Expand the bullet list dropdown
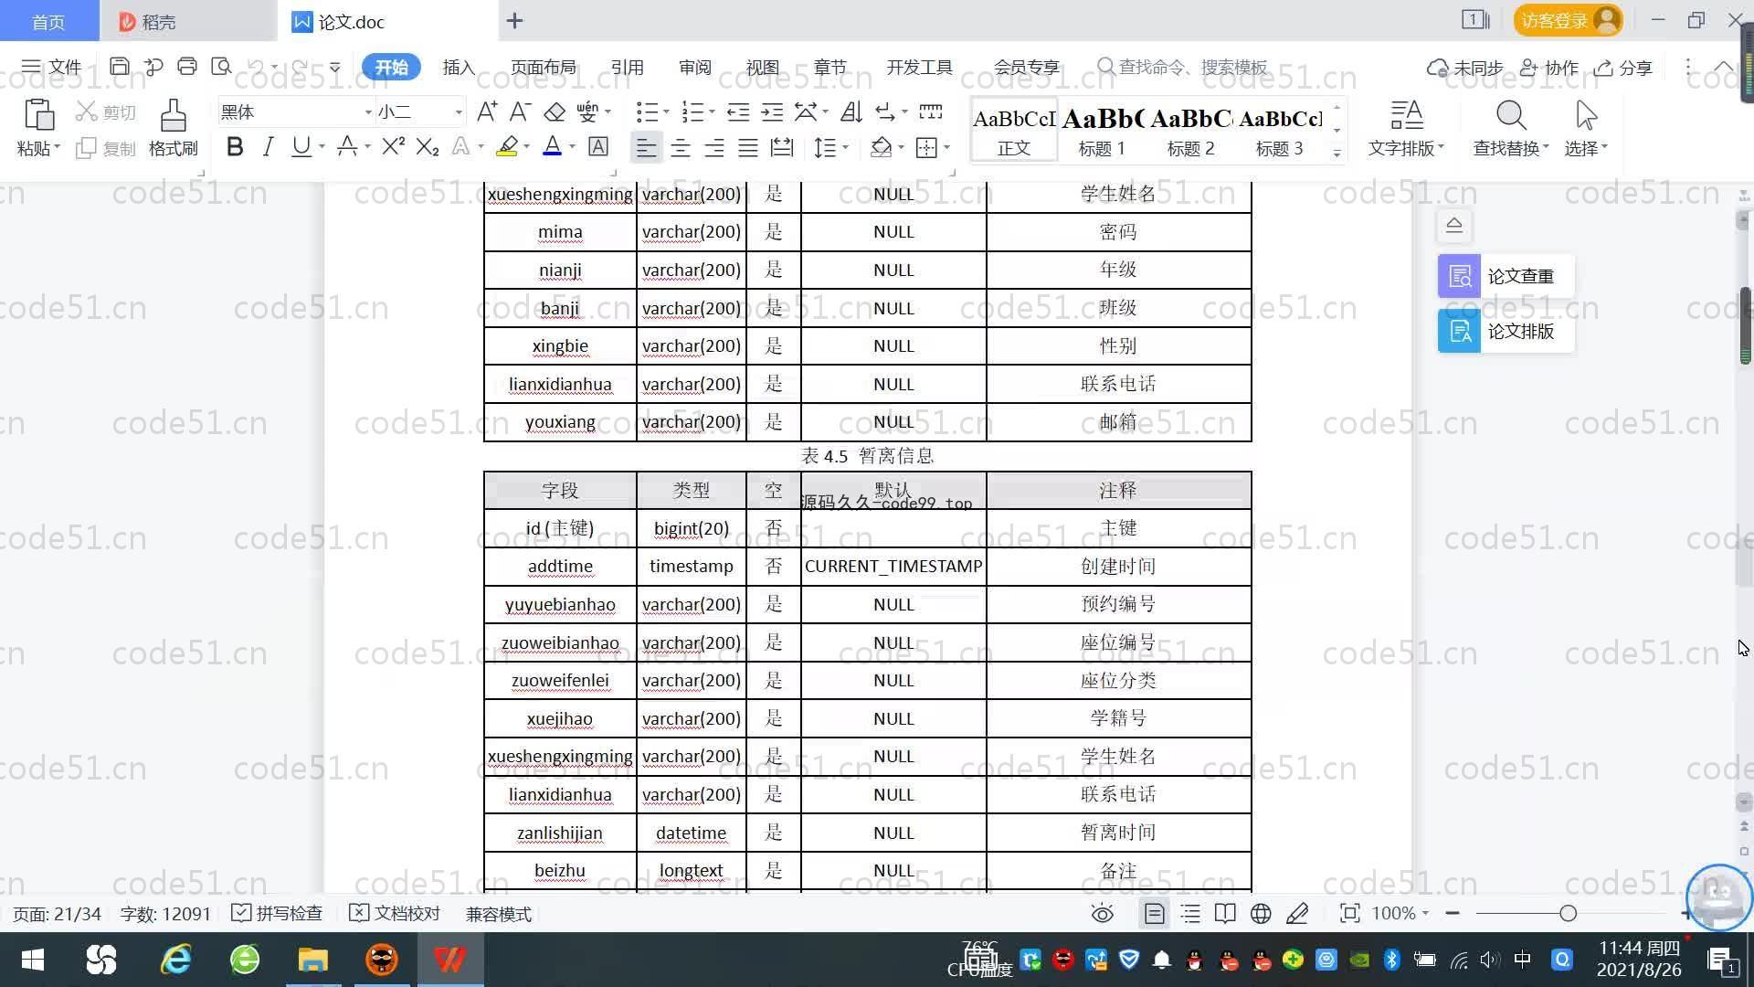The image size is (1754, 987). click(x=666, y=112)
